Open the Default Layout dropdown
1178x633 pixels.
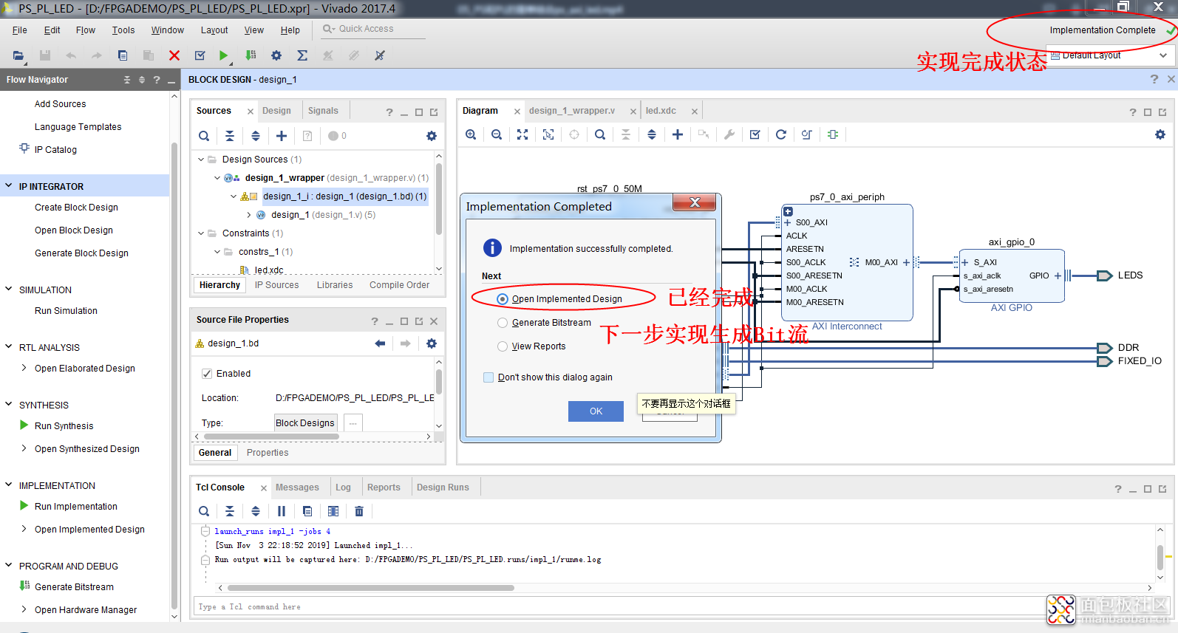[x=1110, y=55]
